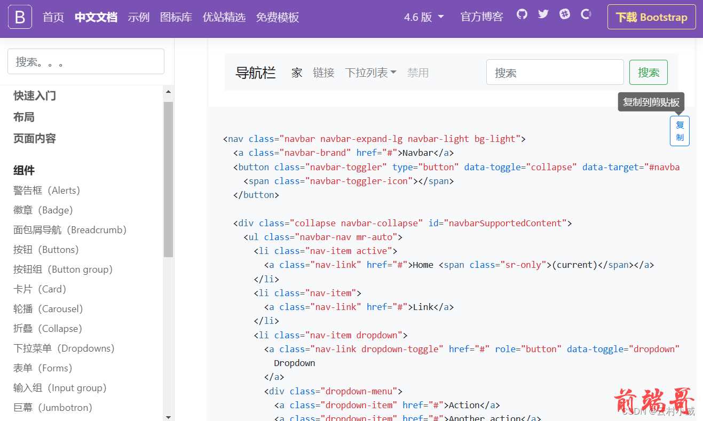Open the Twitter icon link
Image resolution: width=703 pixels, height=421 pixels.
[543, 14]
